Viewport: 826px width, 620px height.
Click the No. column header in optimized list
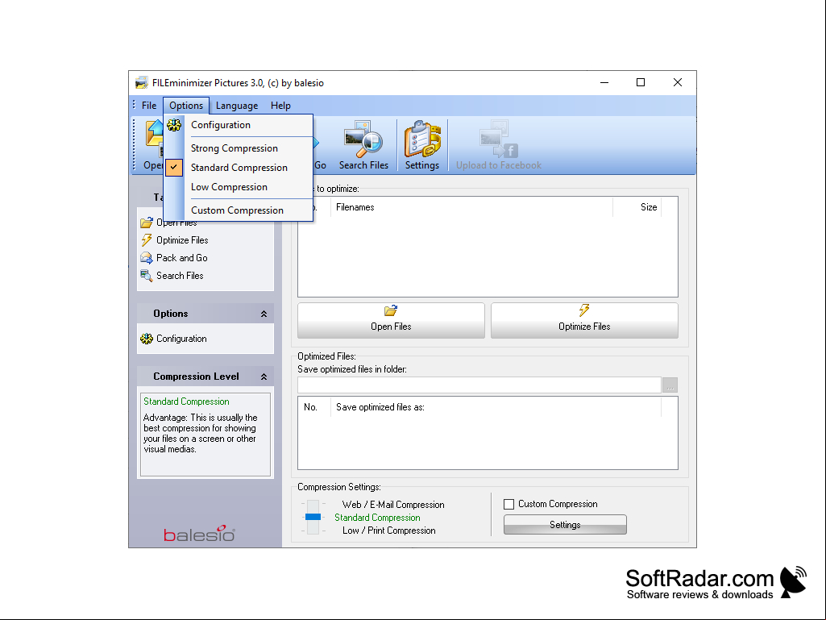click(x=314, y=407)
